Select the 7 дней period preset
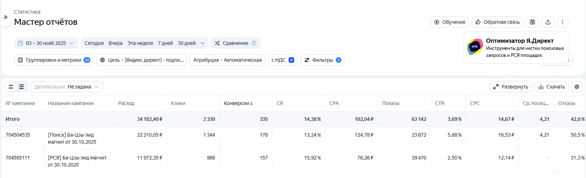Viewport: 586px width, 178px height. (165, 43)
